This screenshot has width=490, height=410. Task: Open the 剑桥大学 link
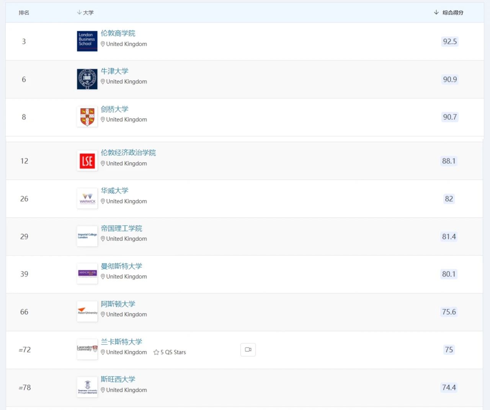pos(114,109)
